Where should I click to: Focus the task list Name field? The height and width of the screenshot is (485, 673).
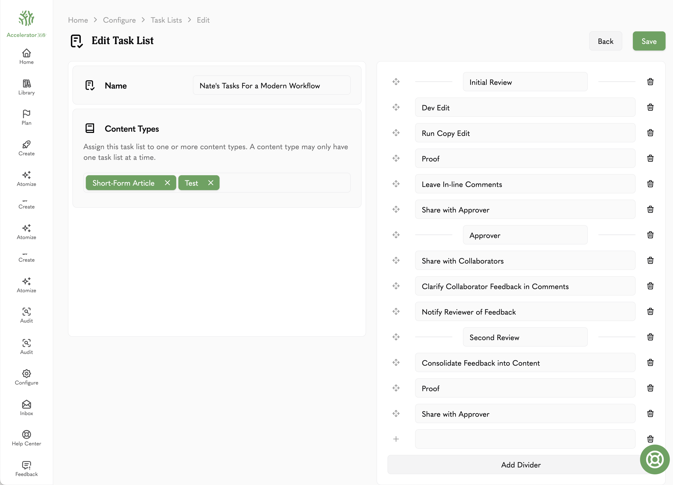(x=272, y=85)
